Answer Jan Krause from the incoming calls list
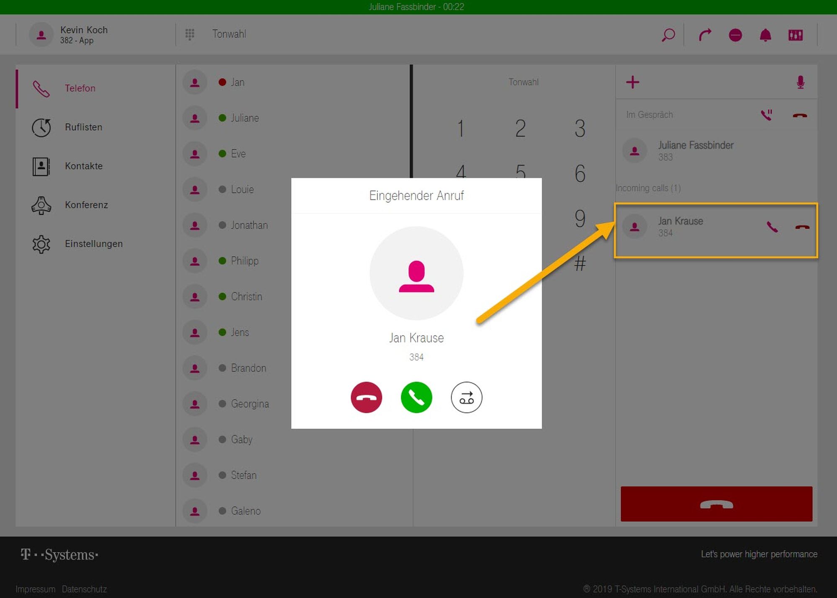This screenshot has width=837, height=598. tap(772, 227)
